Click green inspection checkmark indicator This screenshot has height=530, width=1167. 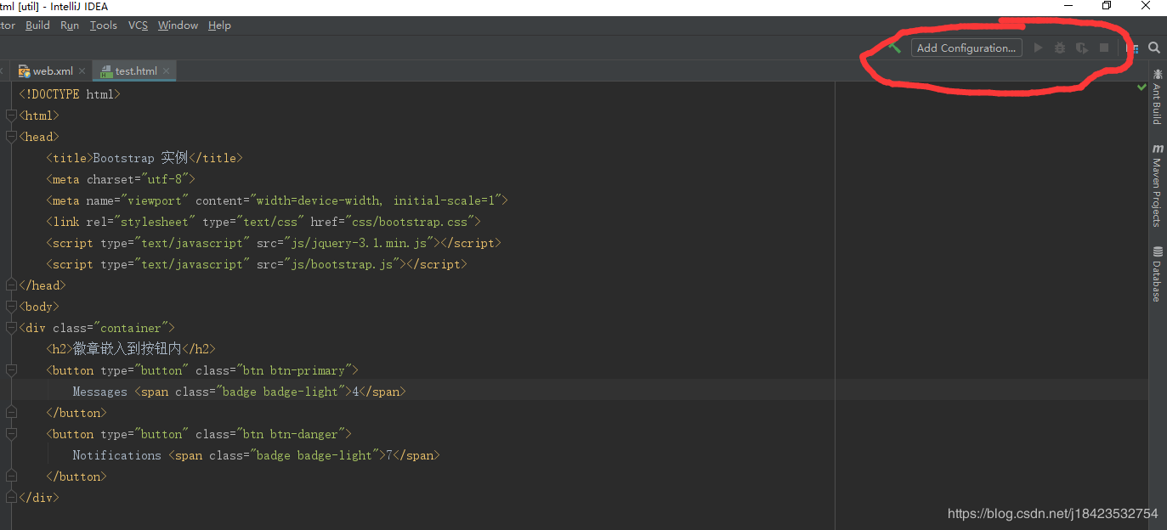tap(1142, 87)
